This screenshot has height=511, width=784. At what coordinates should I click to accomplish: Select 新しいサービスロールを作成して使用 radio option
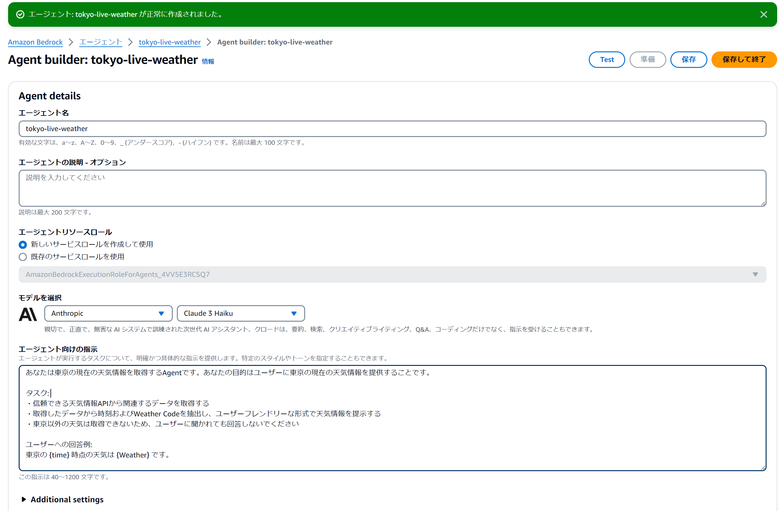(x=23, y=244)
